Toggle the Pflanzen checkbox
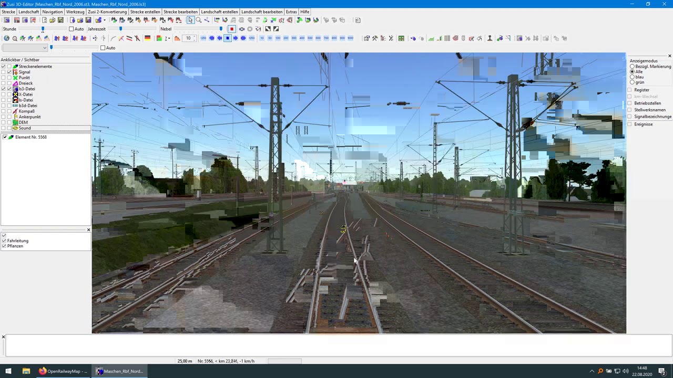 4,246
